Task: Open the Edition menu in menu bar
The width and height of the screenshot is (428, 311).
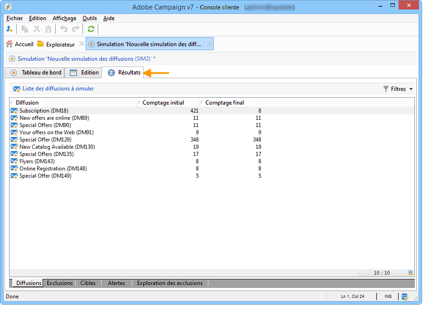Action: tap(38, 18)
